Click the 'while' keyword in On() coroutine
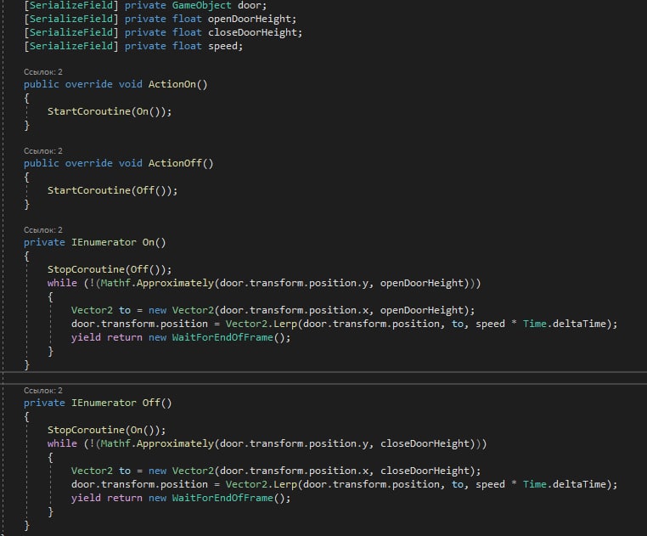647x536 pixels. (x=62, y=283)
